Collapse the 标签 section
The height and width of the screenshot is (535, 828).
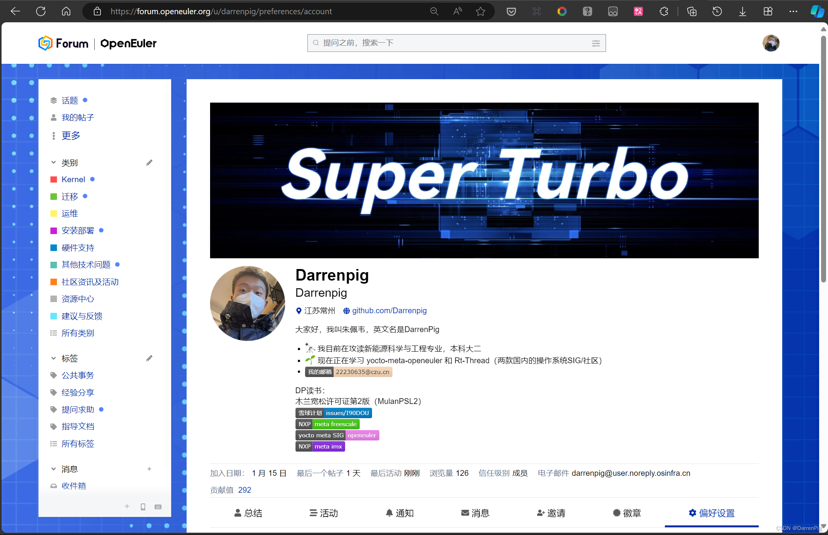click(x=53, y=358)
